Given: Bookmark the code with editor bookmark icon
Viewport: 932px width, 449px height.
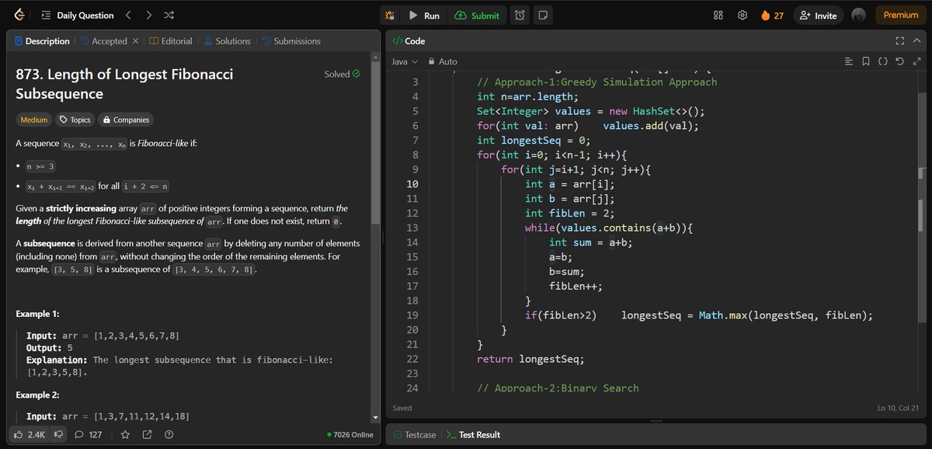Looking at the screenshot, I should click(866, 61).
